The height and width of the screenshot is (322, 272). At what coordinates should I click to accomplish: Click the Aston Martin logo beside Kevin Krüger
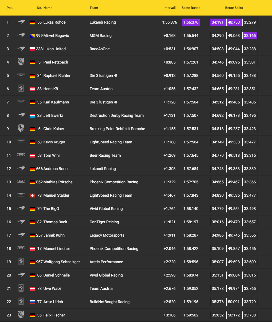click(21, 142)
